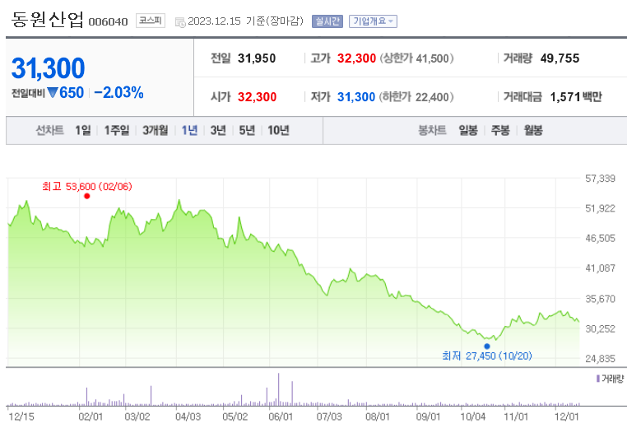
Task: Click the 04/03 x-axis date label
Action: (x=188, y=416)
